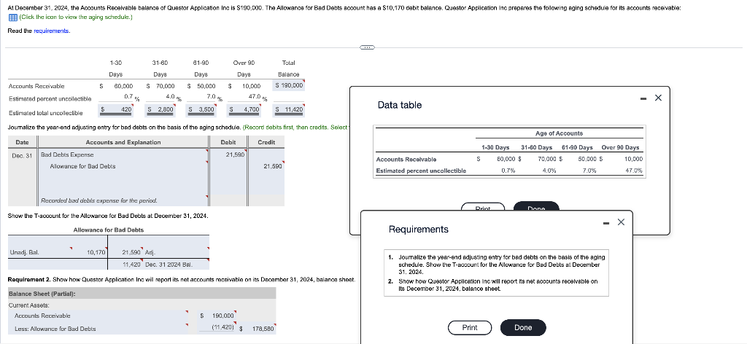
Task: Open the Bad Debts Expense account dropdown
Action: (x=124, y=155)
